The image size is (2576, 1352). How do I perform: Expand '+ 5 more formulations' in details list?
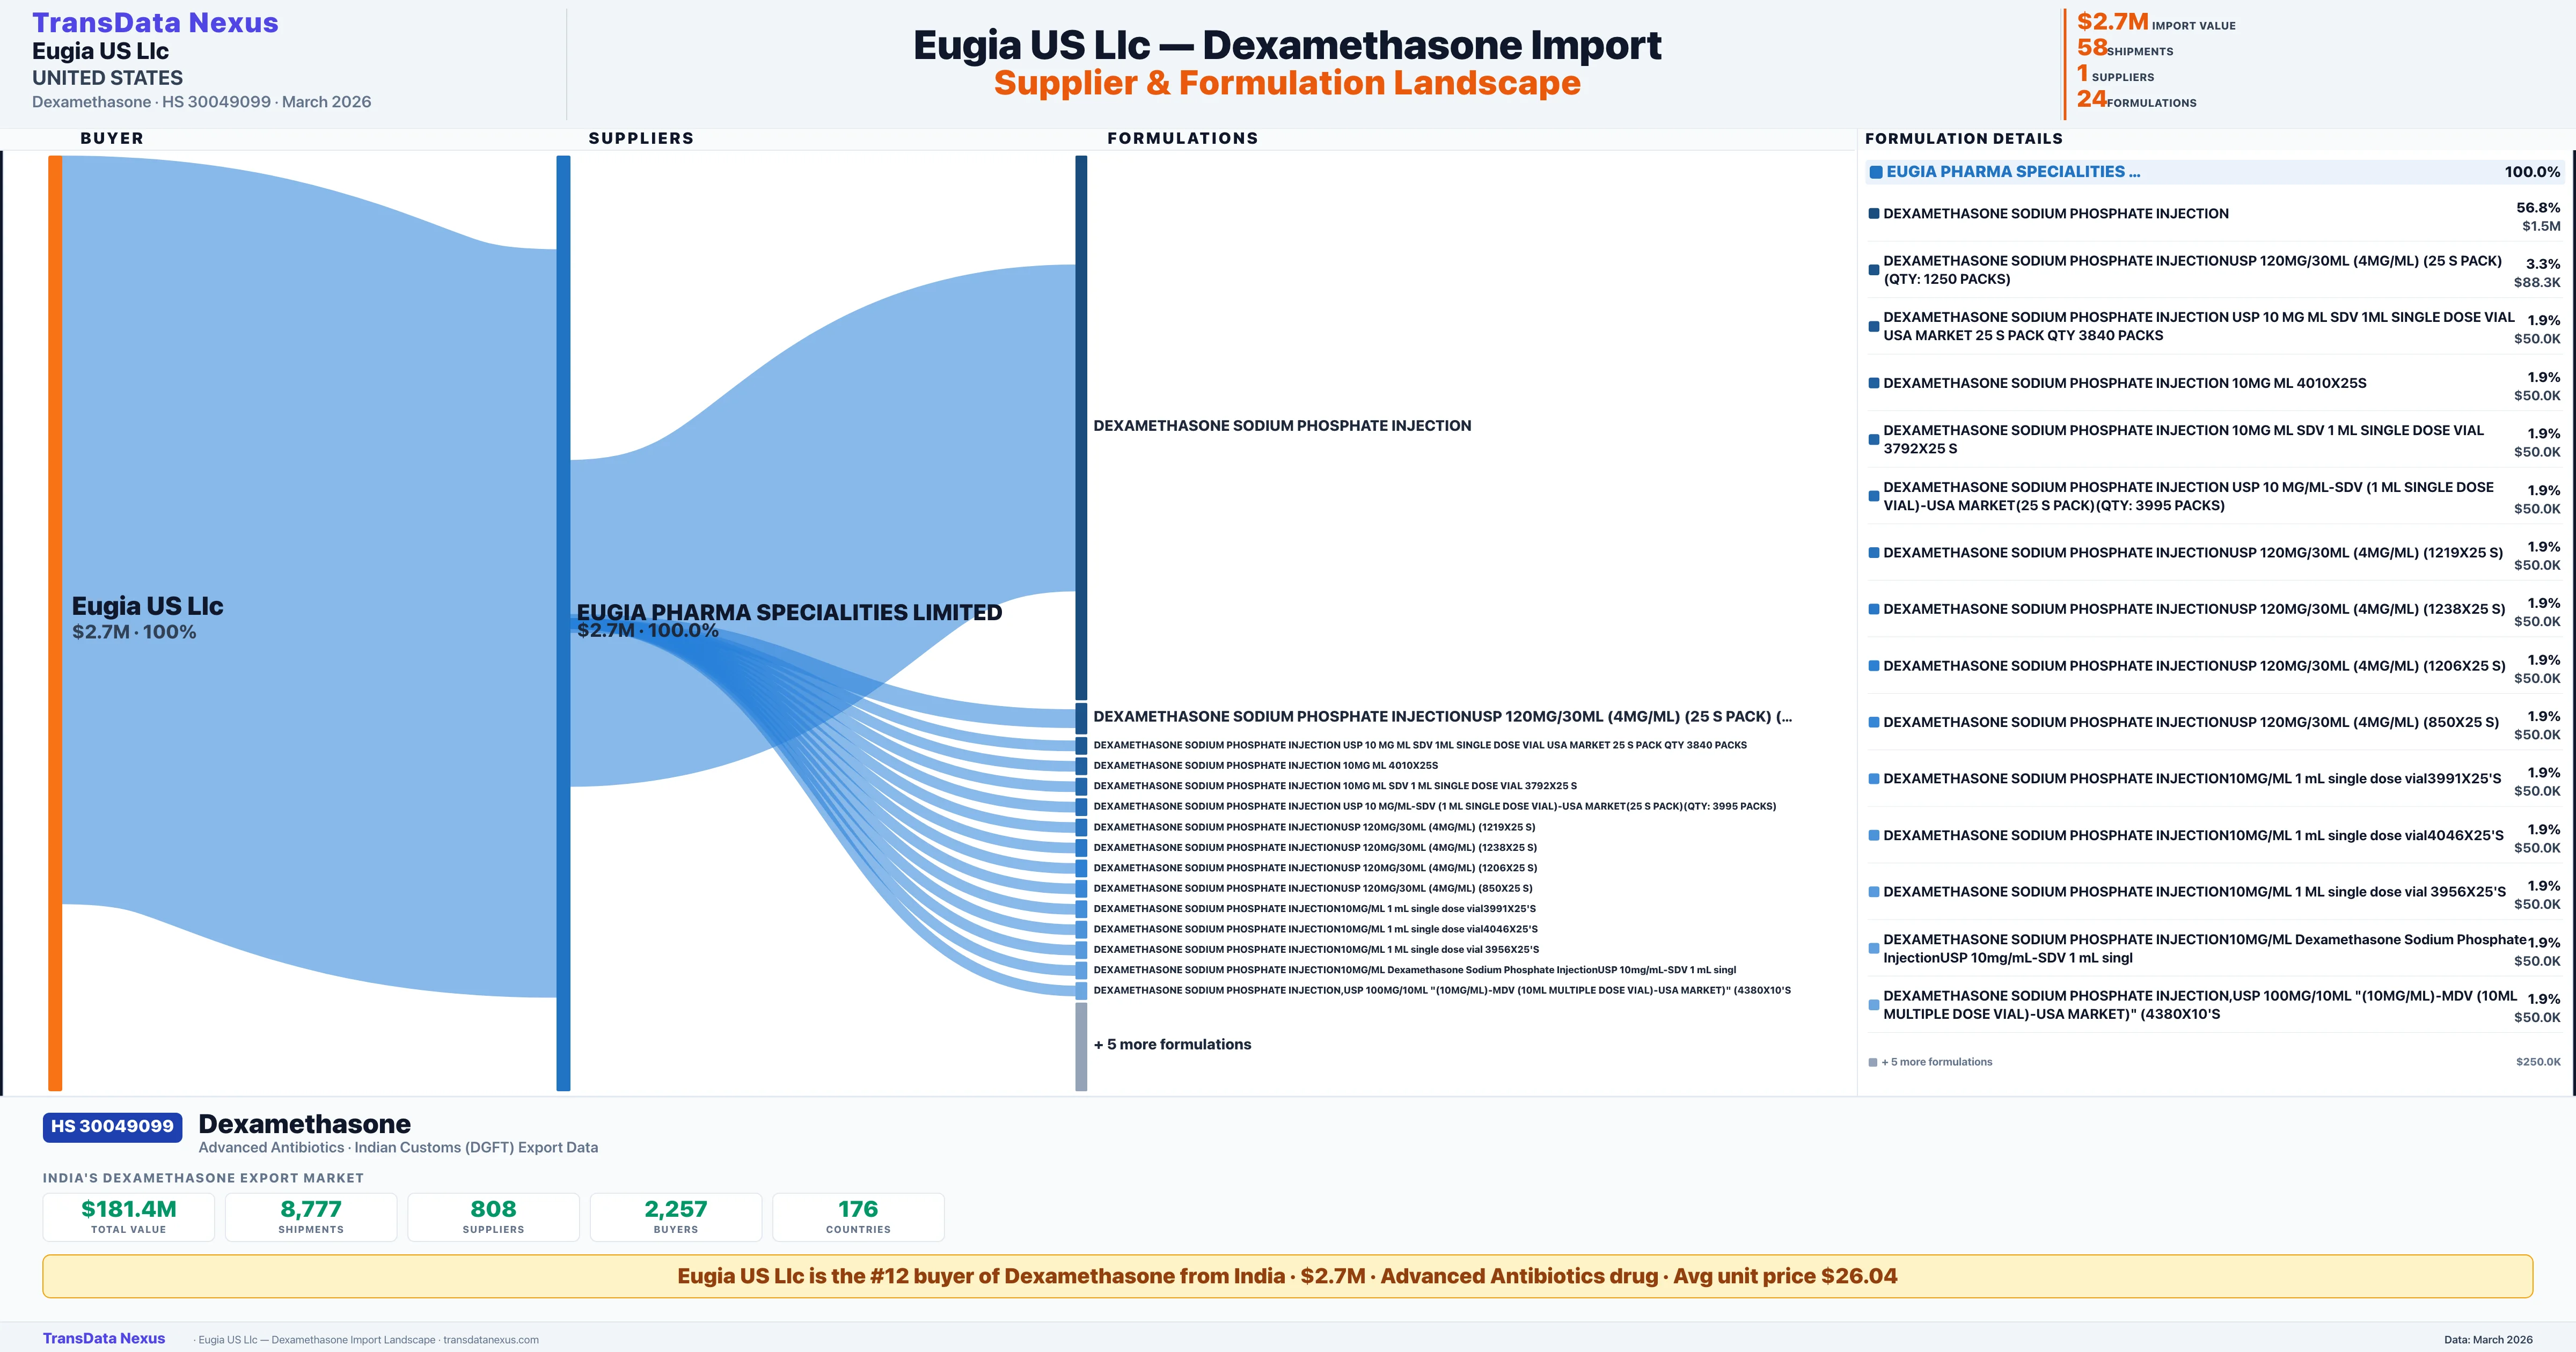tap(1936, 1062)
